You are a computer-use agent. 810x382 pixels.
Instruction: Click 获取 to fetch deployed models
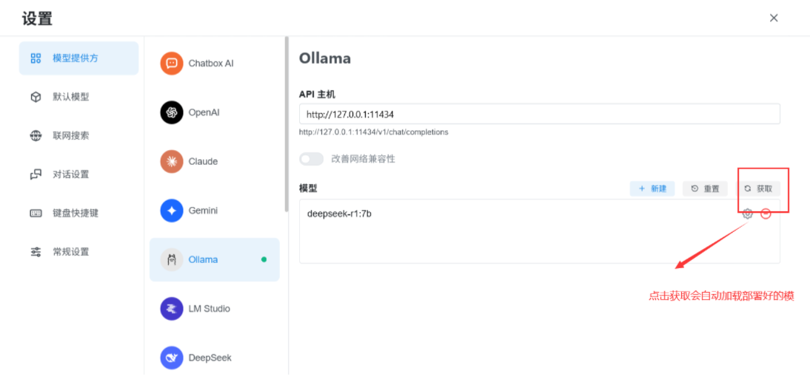click(759, 188)
